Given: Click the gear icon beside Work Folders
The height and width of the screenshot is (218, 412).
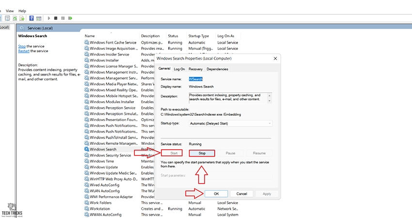Looking at the screenshot, I should pos(87,202).
